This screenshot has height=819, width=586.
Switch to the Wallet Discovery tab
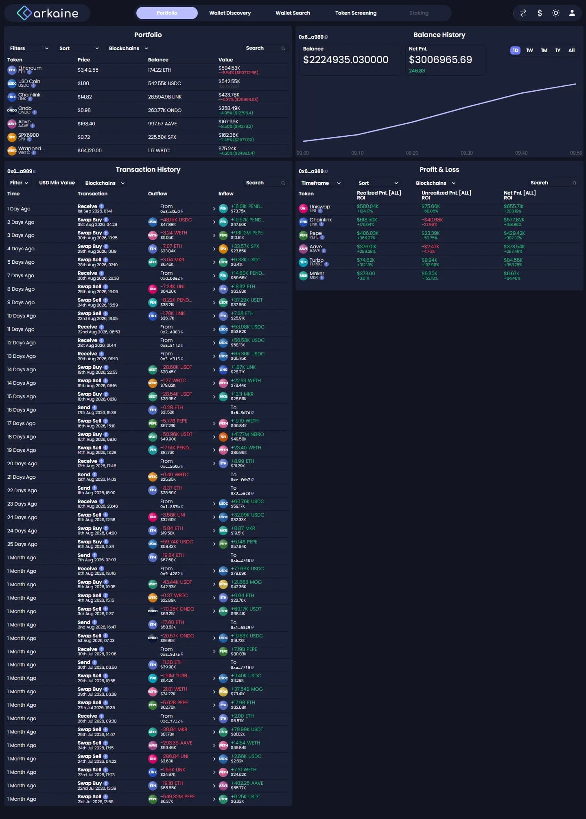230,13
